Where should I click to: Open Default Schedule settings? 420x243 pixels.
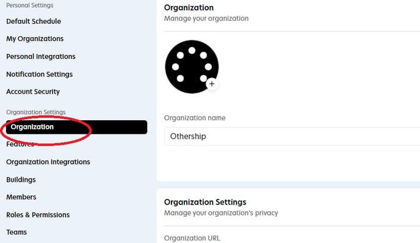[x=34, y=21]
